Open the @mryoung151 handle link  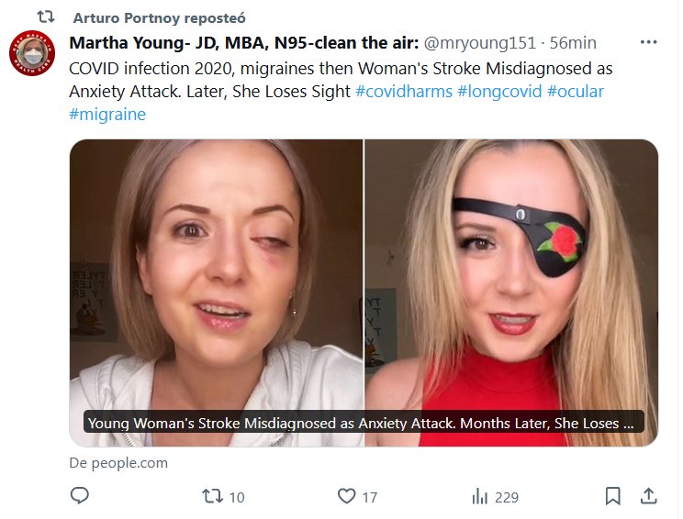pyautogui.click(x=480, y=43)
